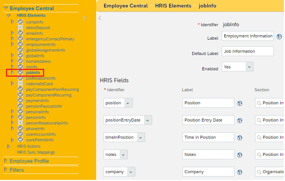Viewport: 285px width, 181px height.
Task: Toggle the compInfo enabled checkmark
Action: pyautogui.click(x=20, y=22)
